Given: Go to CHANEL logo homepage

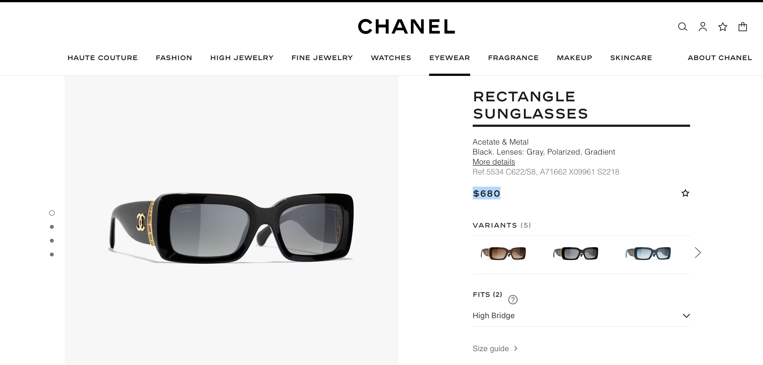Looking at the screenshot, I should coord(406,27).
